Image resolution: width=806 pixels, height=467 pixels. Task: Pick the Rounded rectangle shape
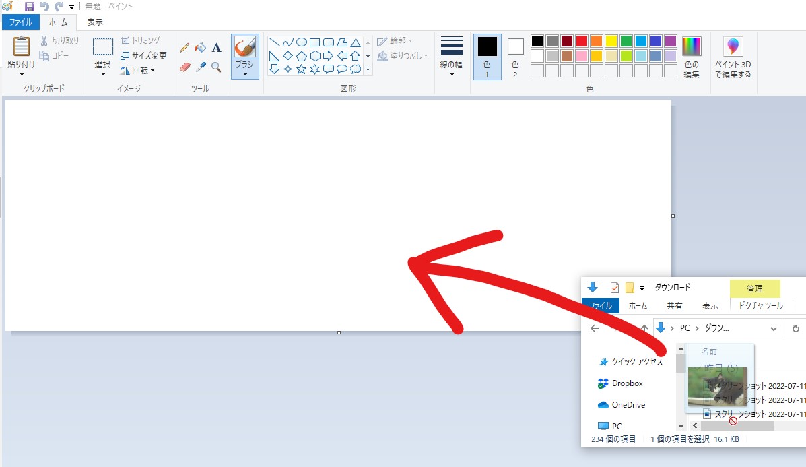[329, 42]
